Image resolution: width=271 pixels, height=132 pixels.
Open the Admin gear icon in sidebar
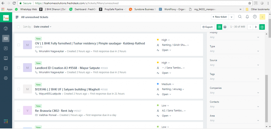click(x=6, y=78)
